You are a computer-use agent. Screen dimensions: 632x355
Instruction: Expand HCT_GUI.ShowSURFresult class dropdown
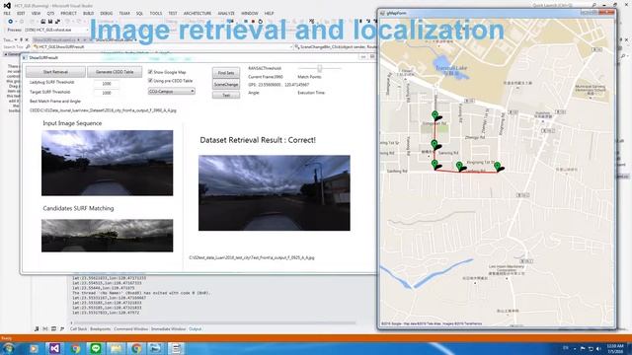click(x=163, y=46)
